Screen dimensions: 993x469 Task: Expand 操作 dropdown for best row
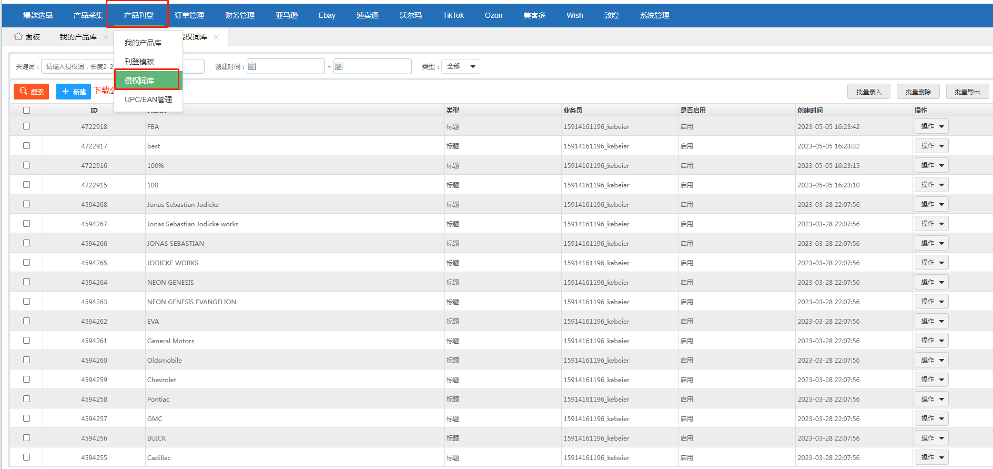931,146
